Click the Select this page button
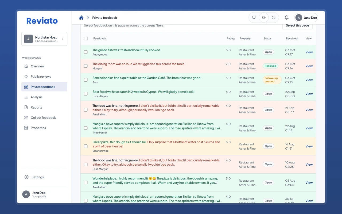 coord(297,25)
